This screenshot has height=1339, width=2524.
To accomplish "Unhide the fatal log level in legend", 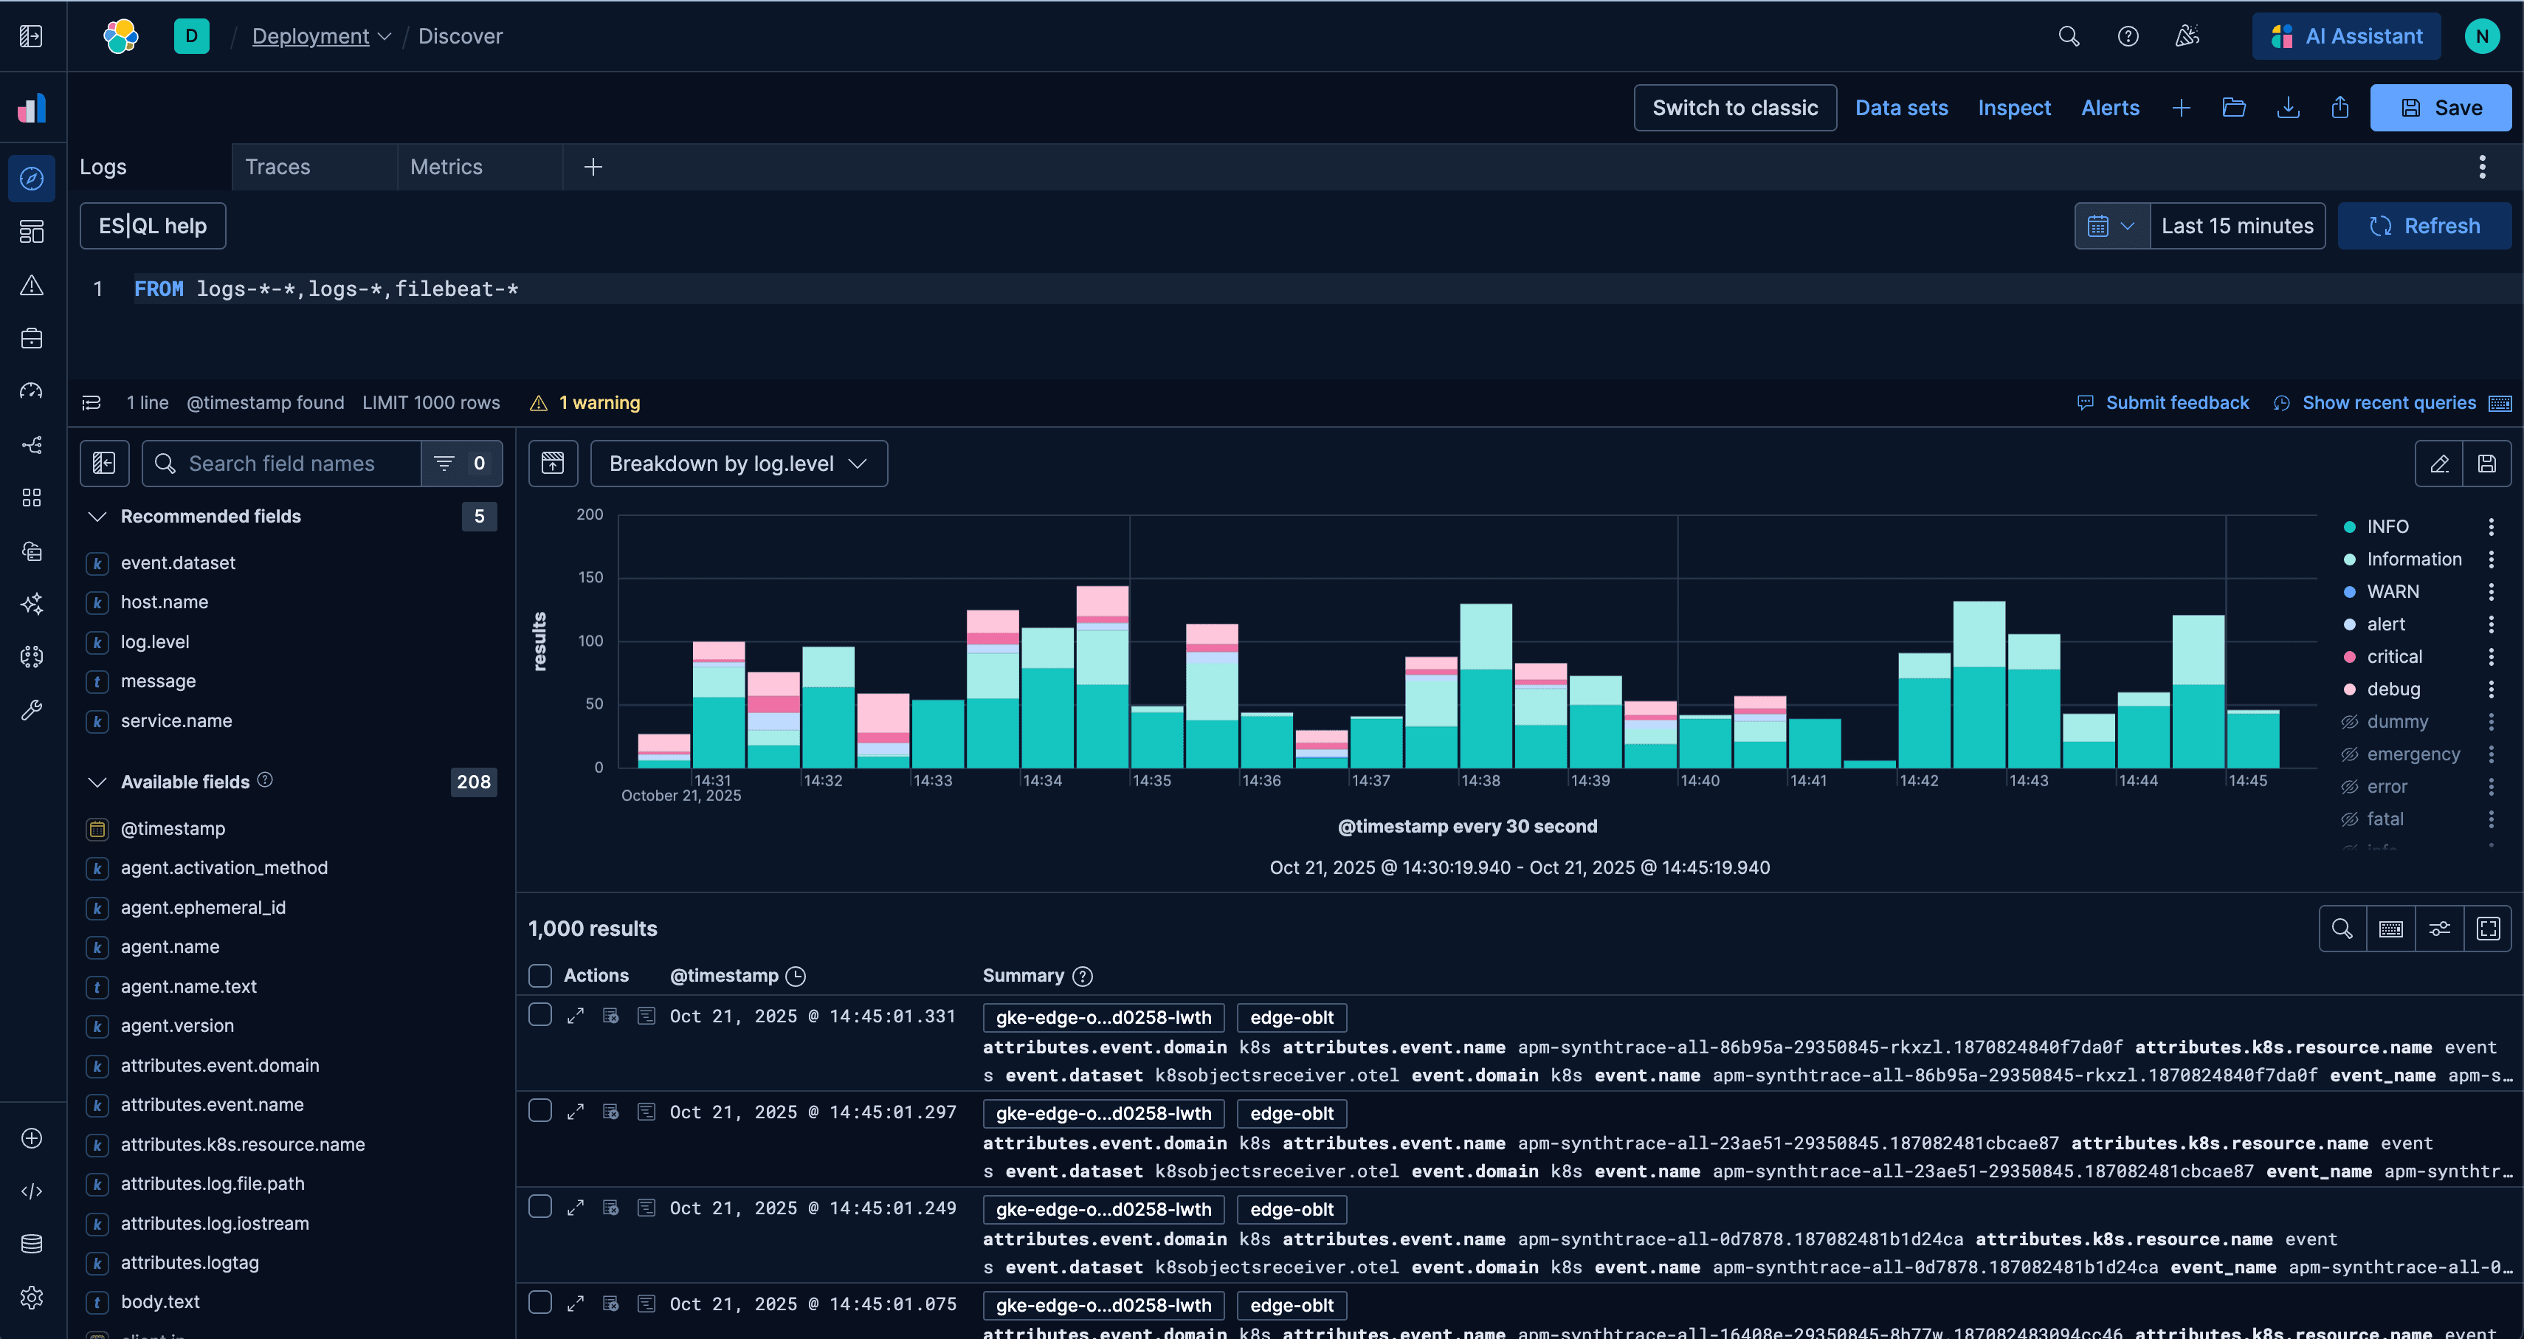I will pyautogui.click(x=2350, y=819).
